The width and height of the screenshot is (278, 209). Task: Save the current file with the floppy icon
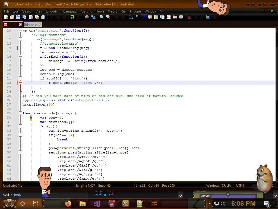click(18, 17)
